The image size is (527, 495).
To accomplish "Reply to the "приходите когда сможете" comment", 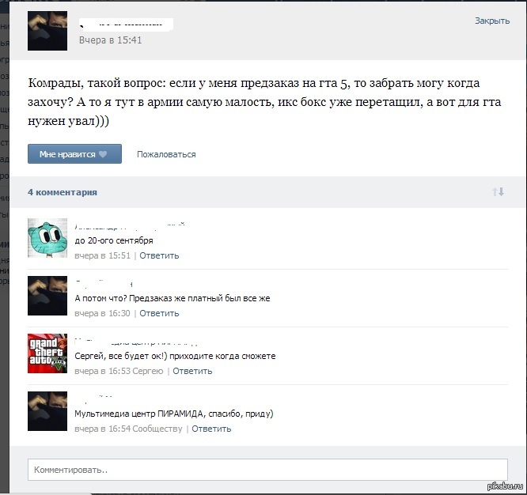I will (192, 371).
